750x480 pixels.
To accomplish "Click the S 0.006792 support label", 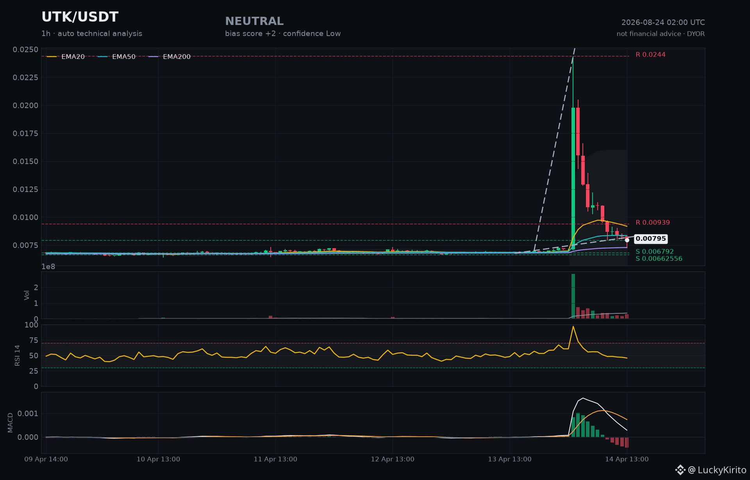I will tap(654, 252).
